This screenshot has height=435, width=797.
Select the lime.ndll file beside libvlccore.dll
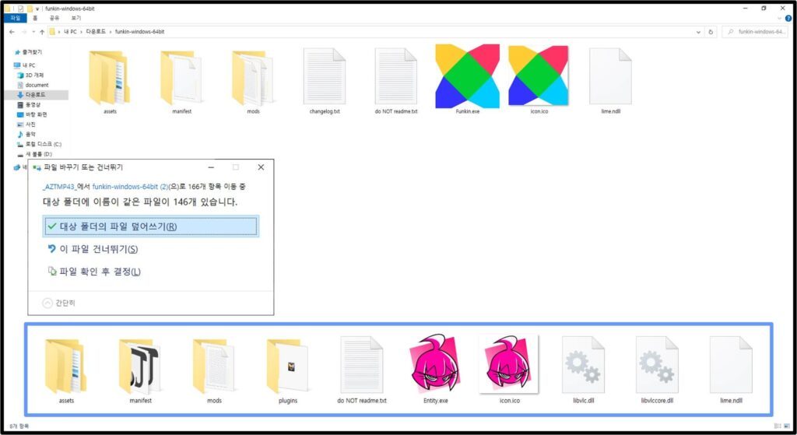[731, 370]
